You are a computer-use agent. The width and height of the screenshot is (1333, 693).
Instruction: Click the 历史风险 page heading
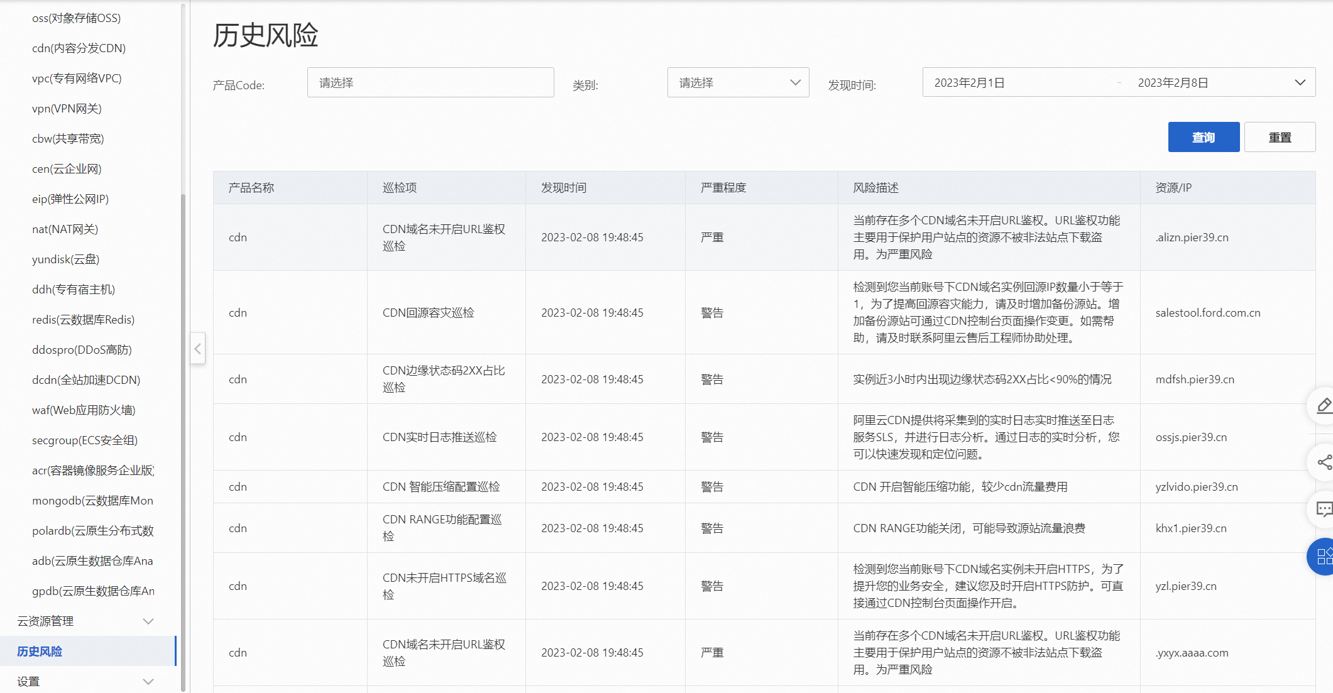[266, 35]
